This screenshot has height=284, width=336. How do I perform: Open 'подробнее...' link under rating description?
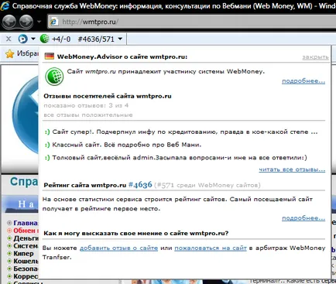click(x=303, y=218)
